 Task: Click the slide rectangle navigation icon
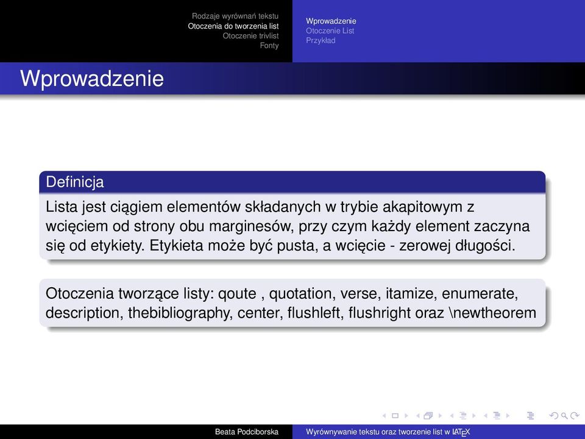[395, 416]
